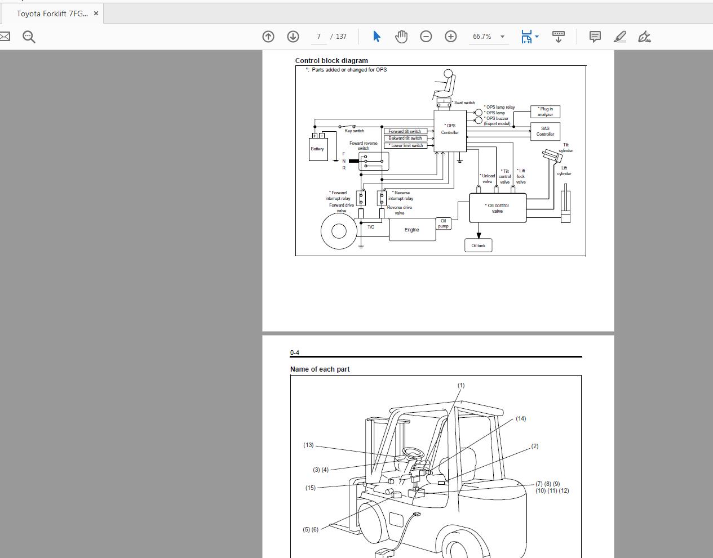
Task: Click the Engine block in diagram
Action: tap(412, 230)
